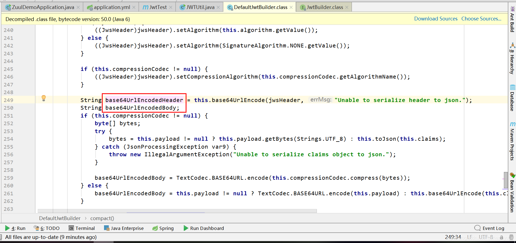Open the Terminal tool window
The image size is (516, 243).
[x=82, y=228]
